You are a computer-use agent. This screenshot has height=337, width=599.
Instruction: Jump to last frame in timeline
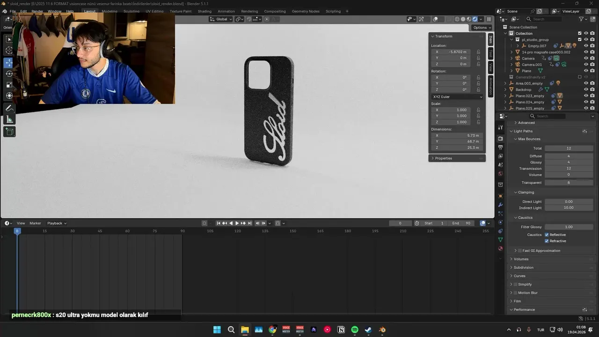250,223
